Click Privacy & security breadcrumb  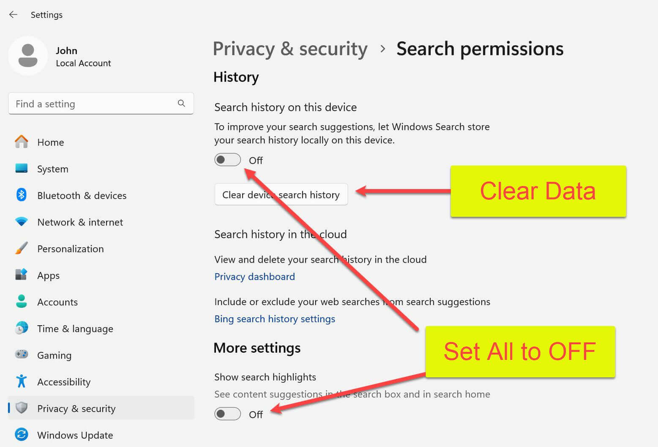tap(290, 49)
